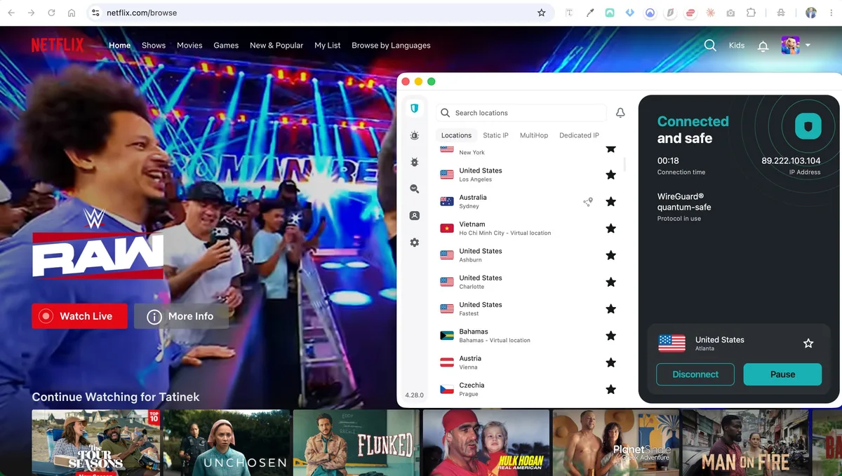
Task: Open Netflix Movies menu
Action: (189, 46)
